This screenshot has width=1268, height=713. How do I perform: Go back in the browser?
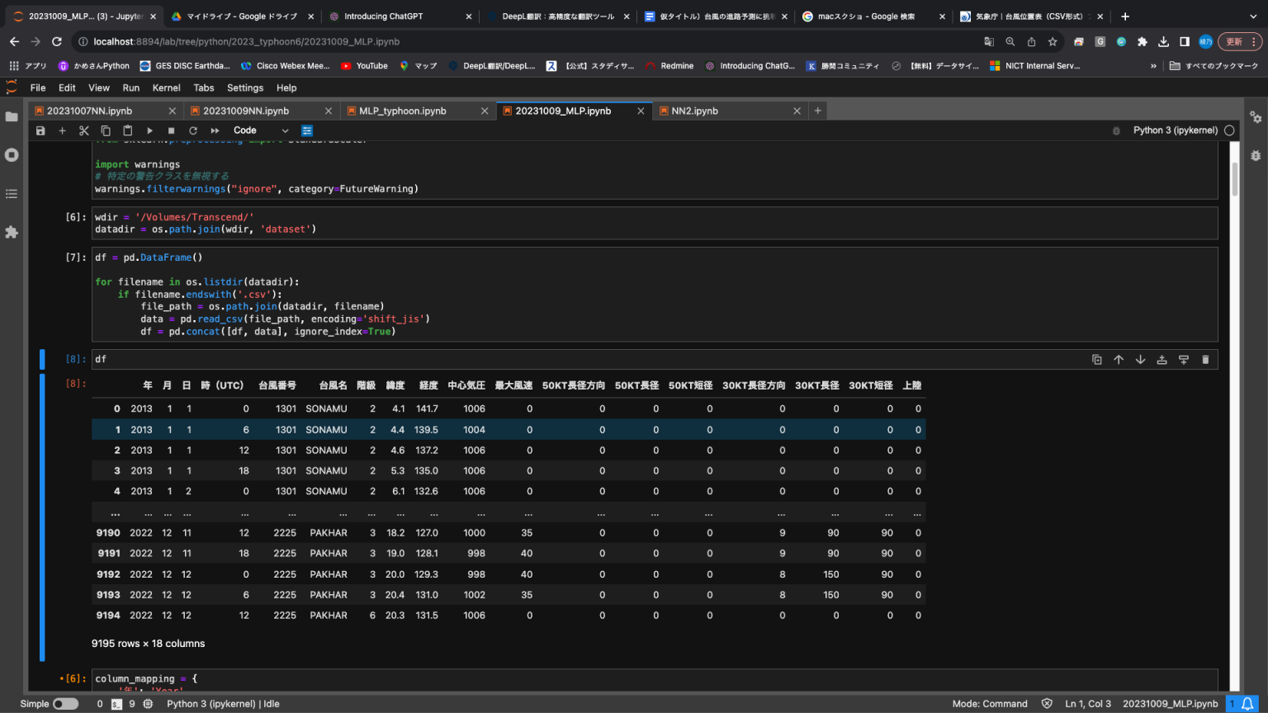14,41
